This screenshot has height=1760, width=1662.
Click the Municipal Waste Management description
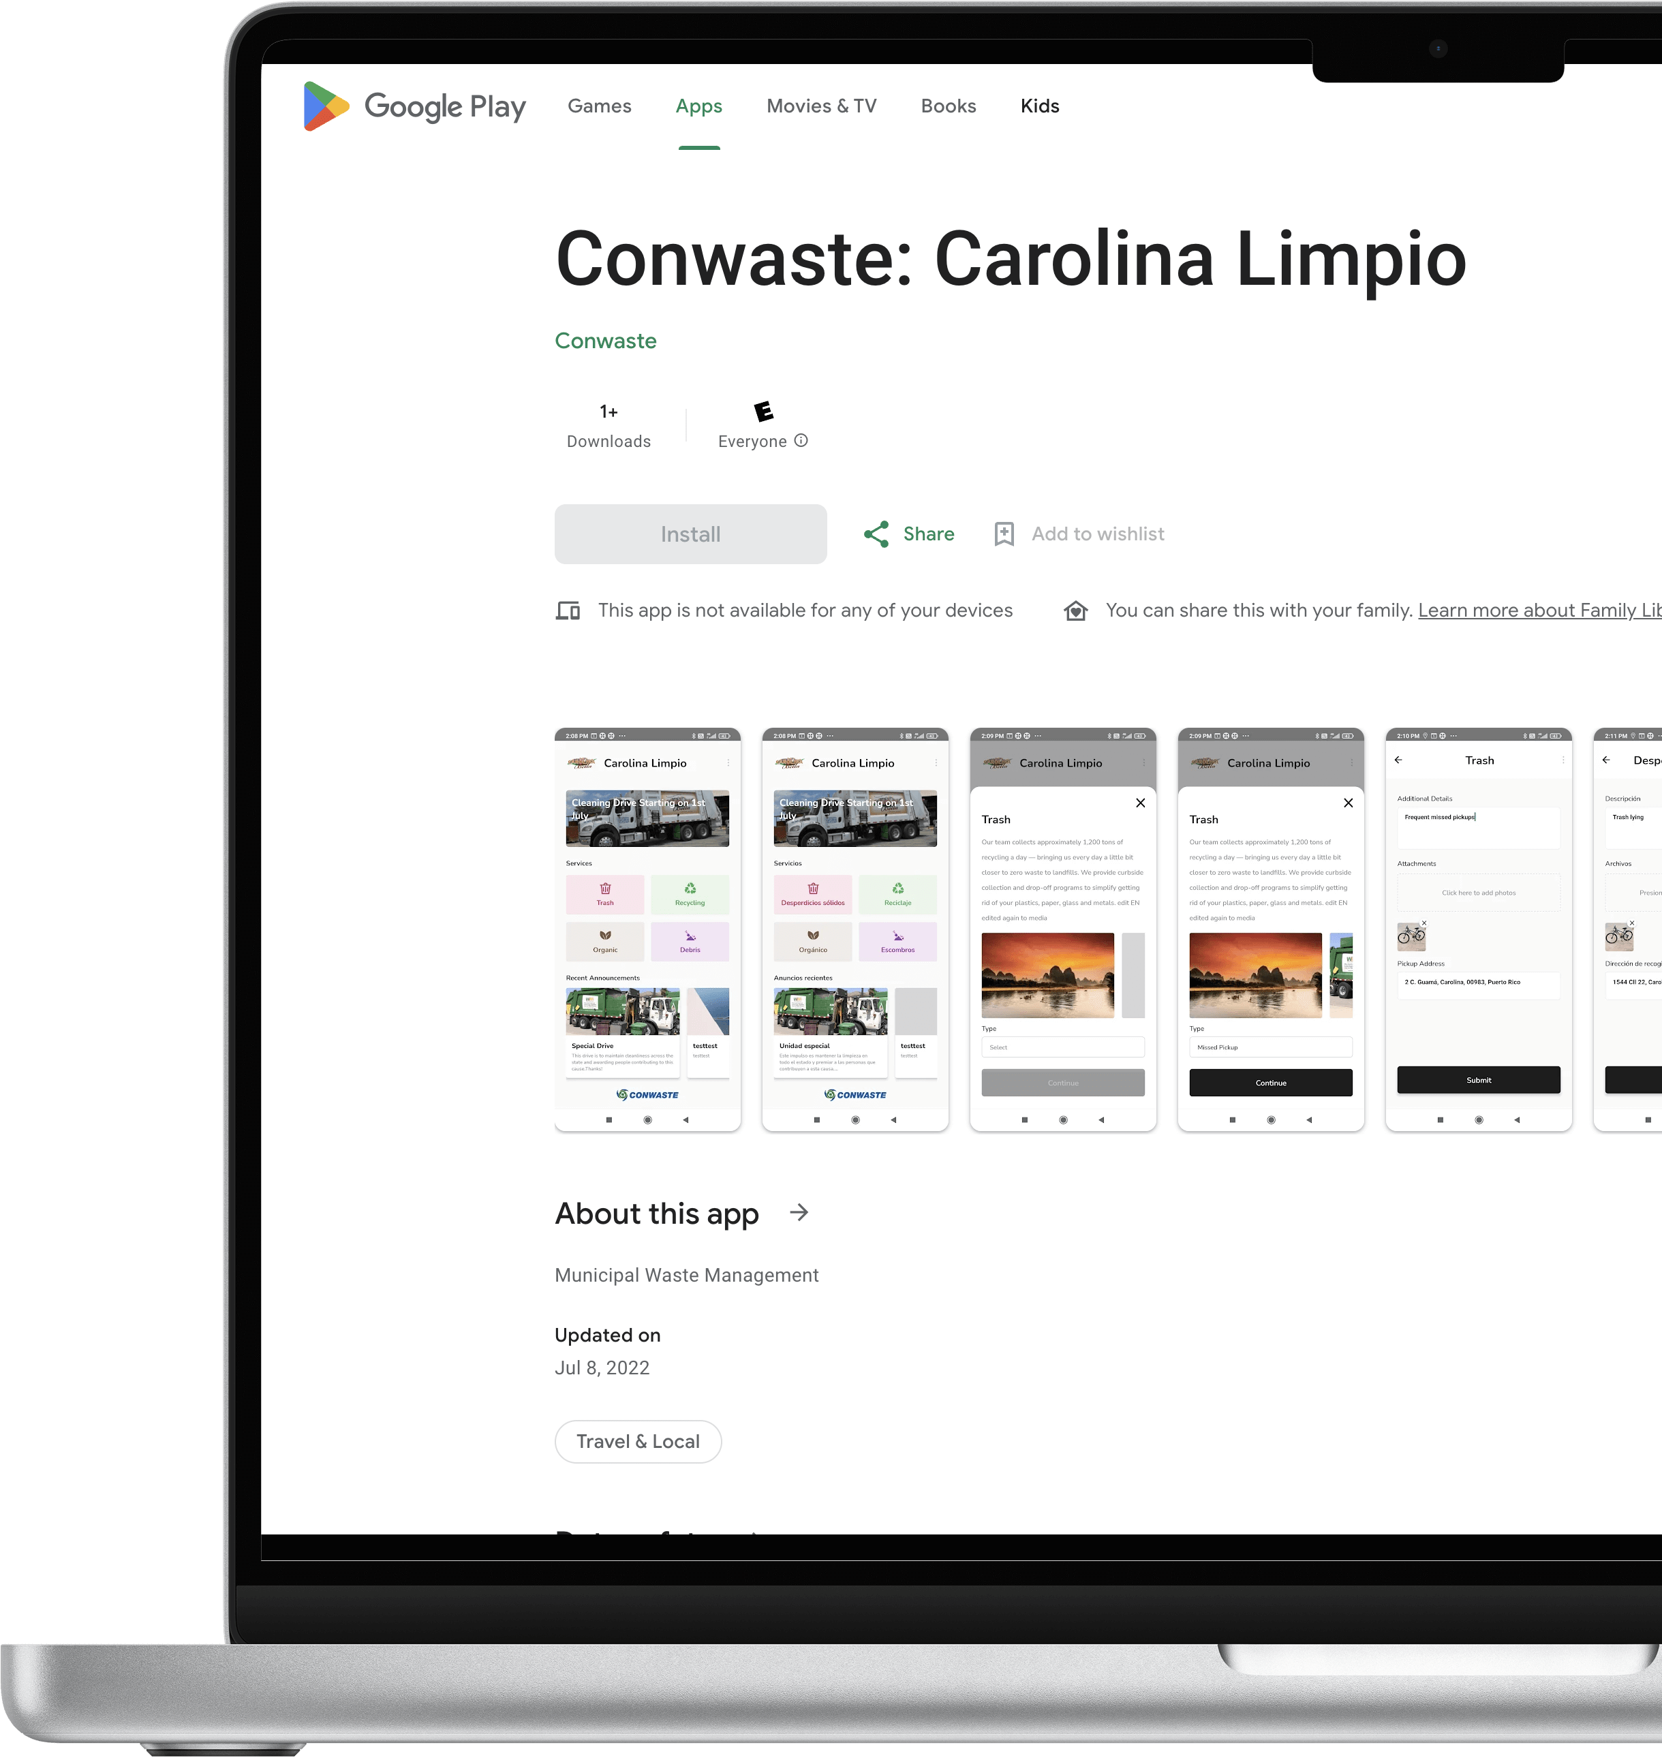[687, 1276]
